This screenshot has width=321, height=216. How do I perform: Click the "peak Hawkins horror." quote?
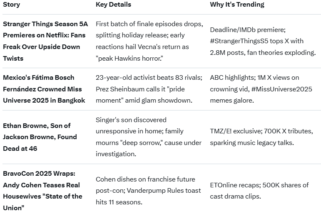[x=129, y=59]
